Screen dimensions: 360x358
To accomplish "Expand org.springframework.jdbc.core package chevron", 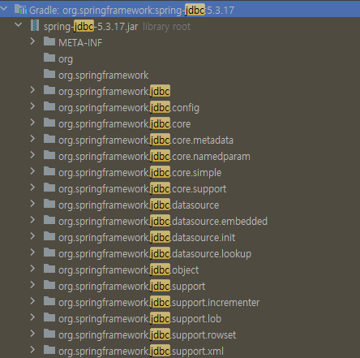I will [x=32, y=123].
